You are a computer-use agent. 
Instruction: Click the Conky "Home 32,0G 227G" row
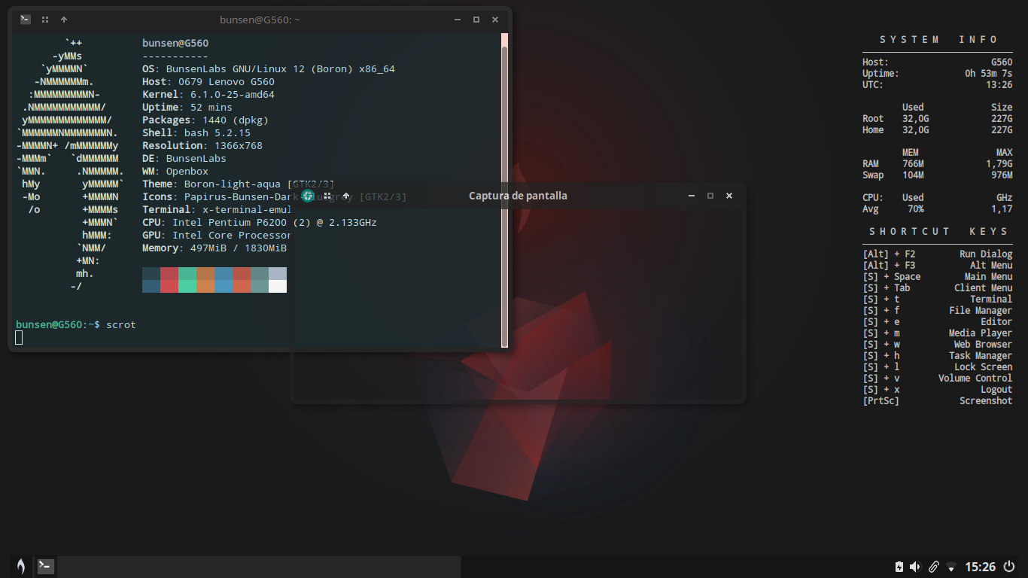click(x=937, y=130)
